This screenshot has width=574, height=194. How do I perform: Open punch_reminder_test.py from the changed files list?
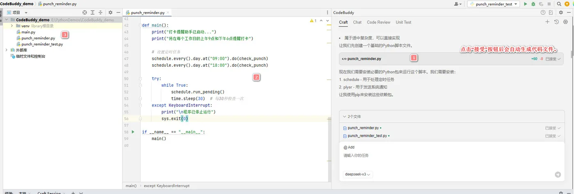click(x=367, y=136)
